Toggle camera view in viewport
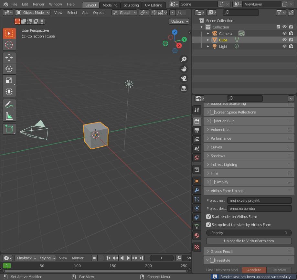 click(x=184, y=79)
